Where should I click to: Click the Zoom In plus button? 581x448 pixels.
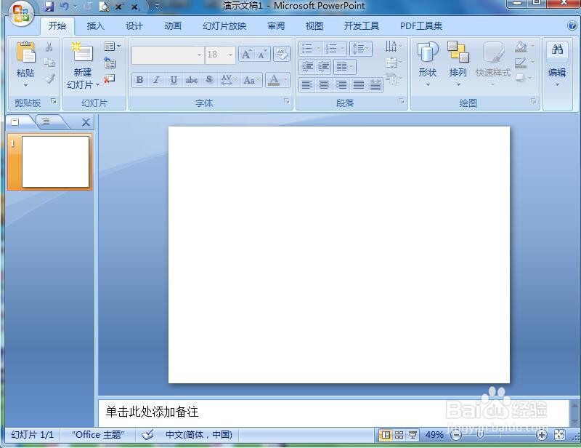pos(540,435)
